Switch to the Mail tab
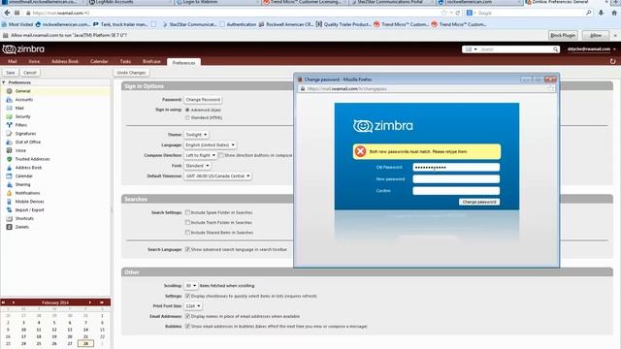The height and width of the screenshot is (349, 621). (13, 62)
